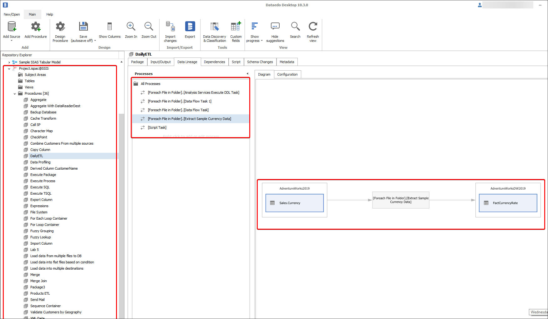Viewport: 548px width, 319px height.
Task: Click the Add Procedure gear icon
Action: click(x=36, y=27)
